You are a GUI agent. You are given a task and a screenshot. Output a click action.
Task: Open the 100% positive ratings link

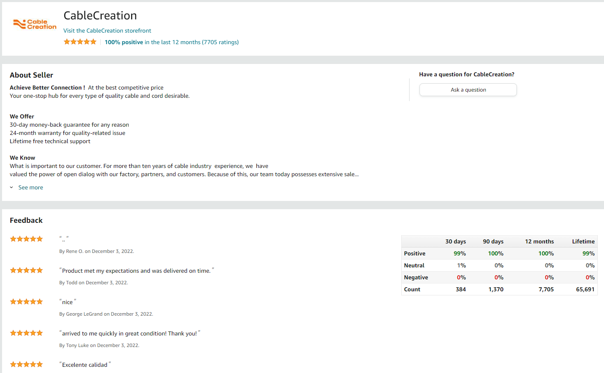coord(171,42)
